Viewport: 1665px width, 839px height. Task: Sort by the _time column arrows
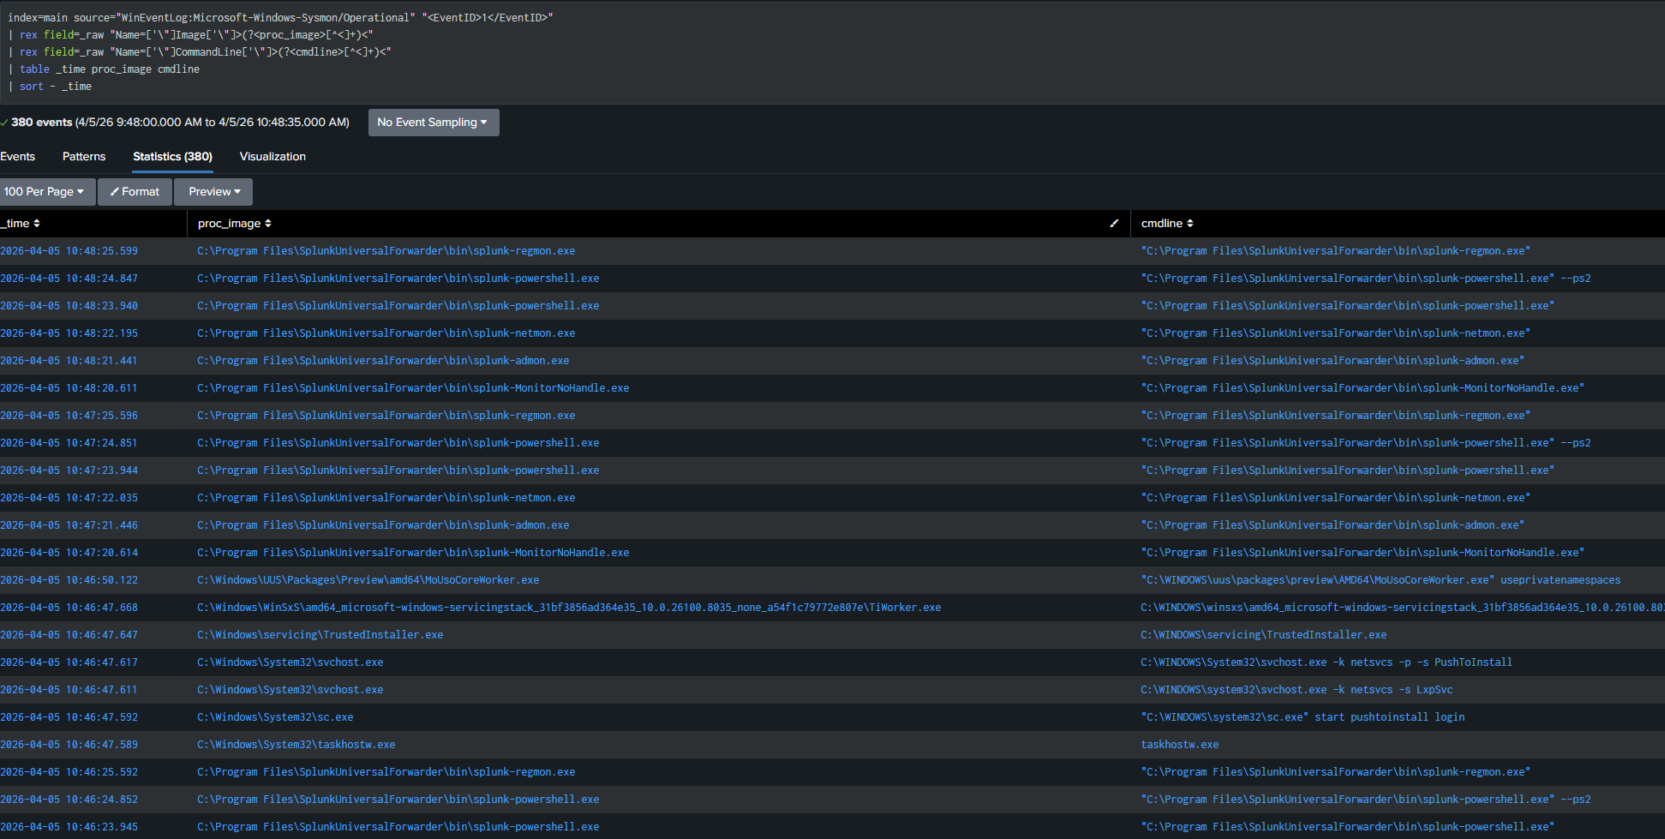[36, 224]
